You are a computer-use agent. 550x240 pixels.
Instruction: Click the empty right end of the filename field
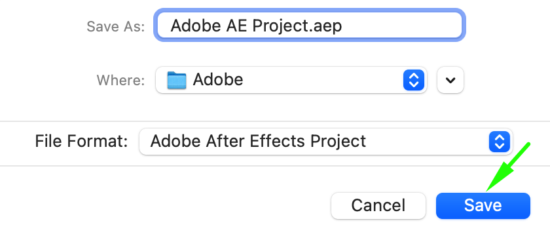(403, 26)
